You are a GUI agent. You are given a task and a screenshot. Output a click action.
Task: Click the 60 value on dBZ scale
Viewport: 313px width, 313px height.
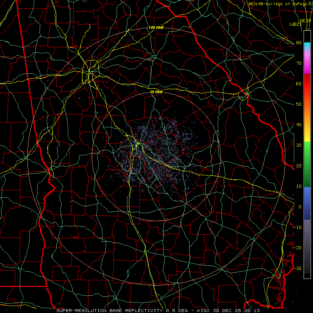click(299, 83)
